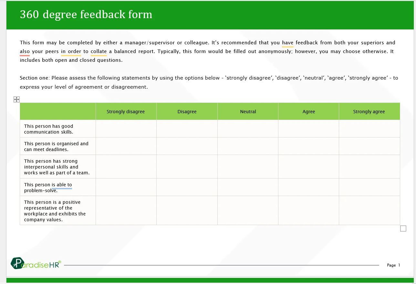Click 'positive representative of the workplace' cell

click(58, 211)
